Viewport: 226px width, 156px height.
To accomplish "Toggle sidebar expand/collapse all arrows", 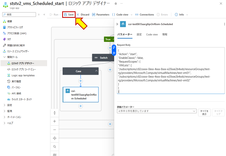I will point(39,14).
